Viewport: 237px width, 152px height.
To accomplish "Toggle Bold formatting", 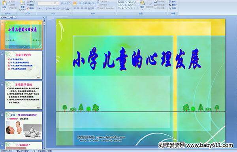I will [x=39, y=9].
